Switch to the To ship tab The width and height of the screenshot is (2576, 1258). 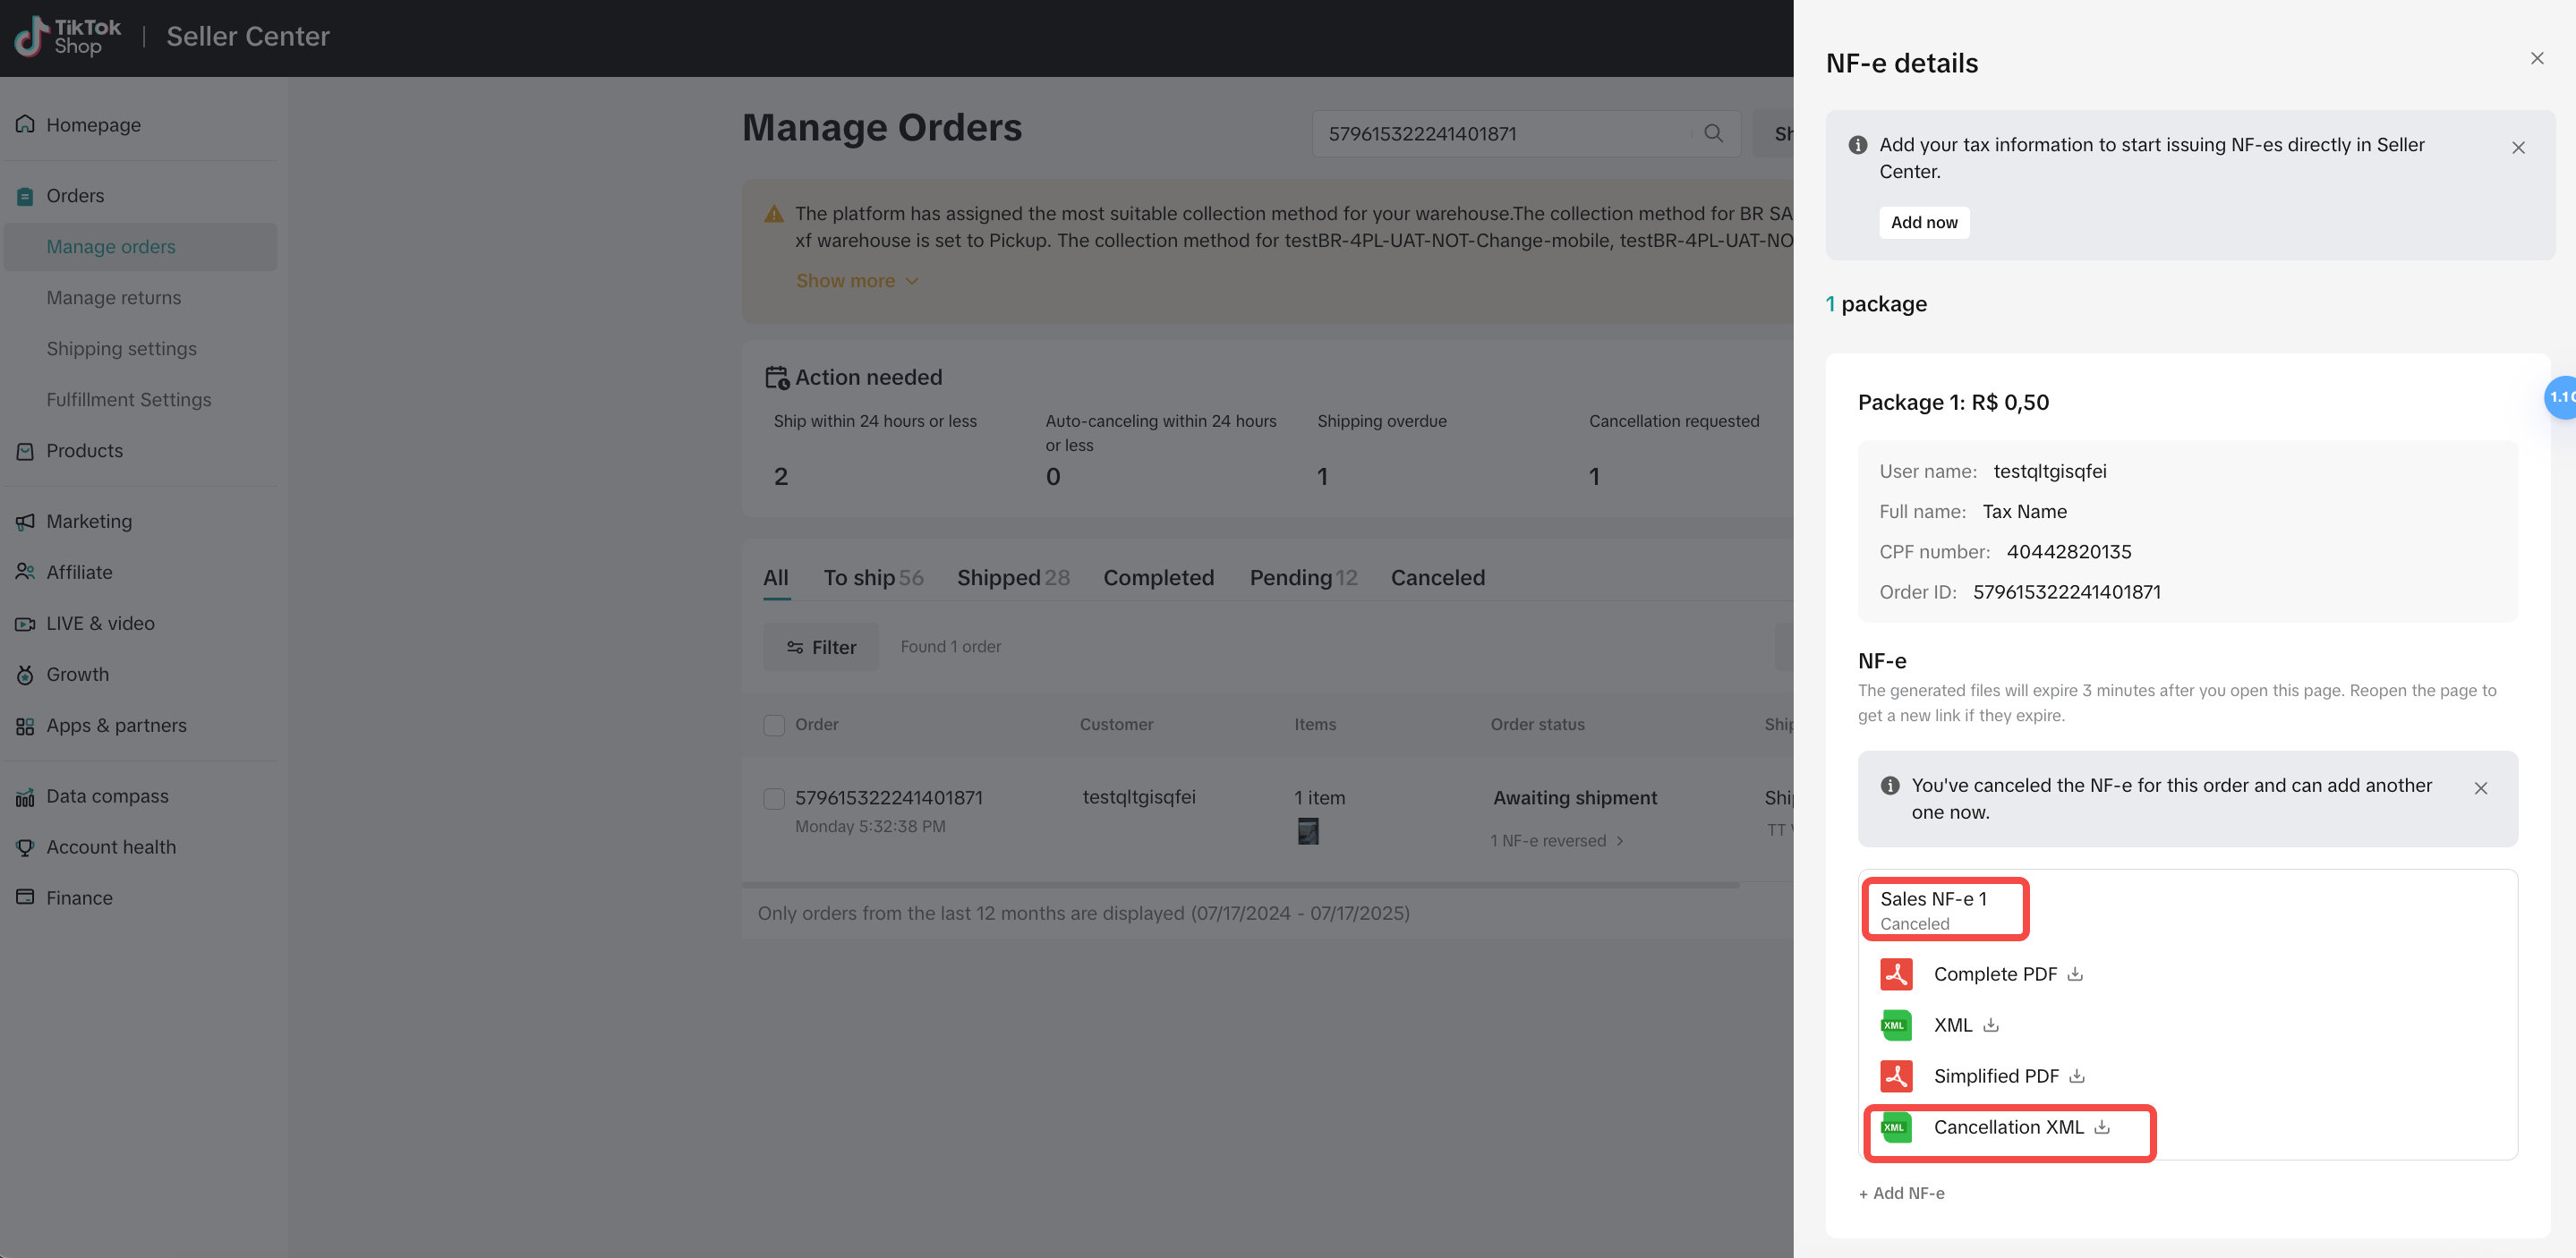[x=873, y=578]
